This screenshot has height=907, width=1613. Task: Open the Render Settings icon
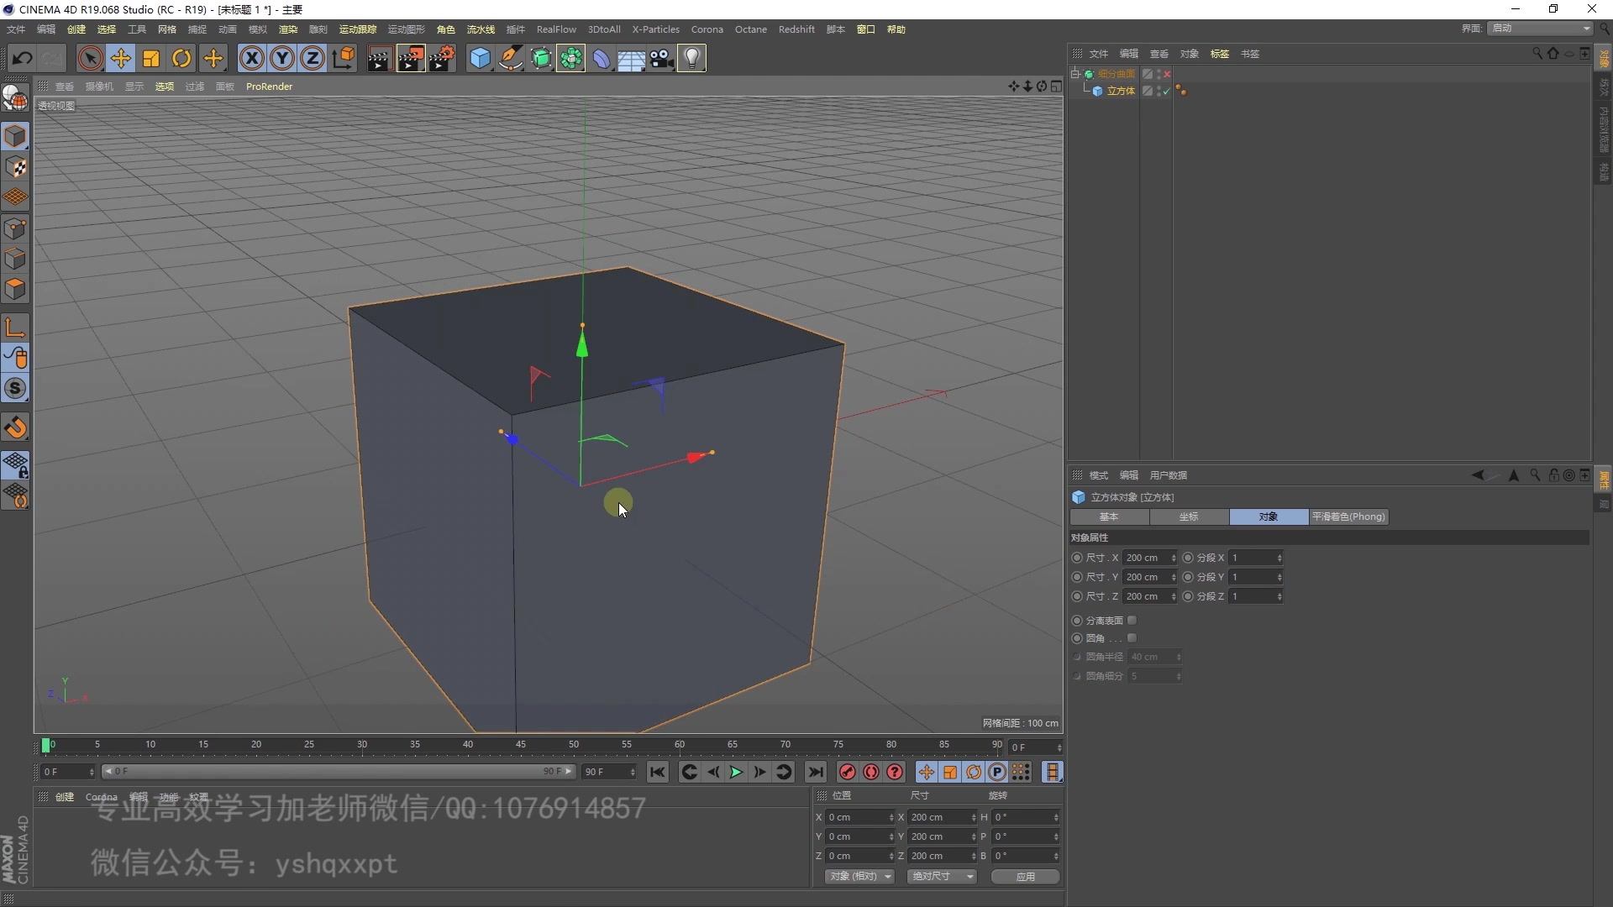442,58
